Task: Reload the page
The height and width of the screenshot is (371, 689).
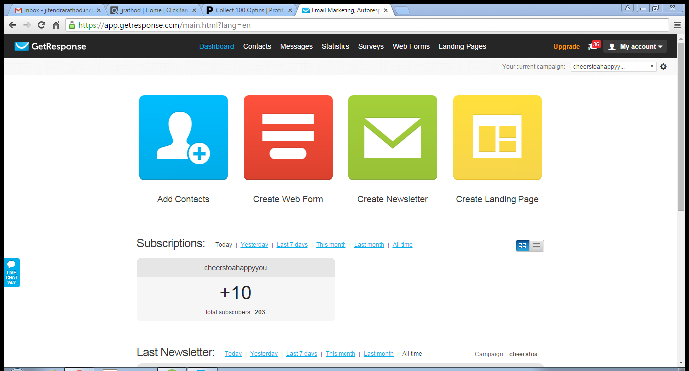Action: tap(42, 25)
